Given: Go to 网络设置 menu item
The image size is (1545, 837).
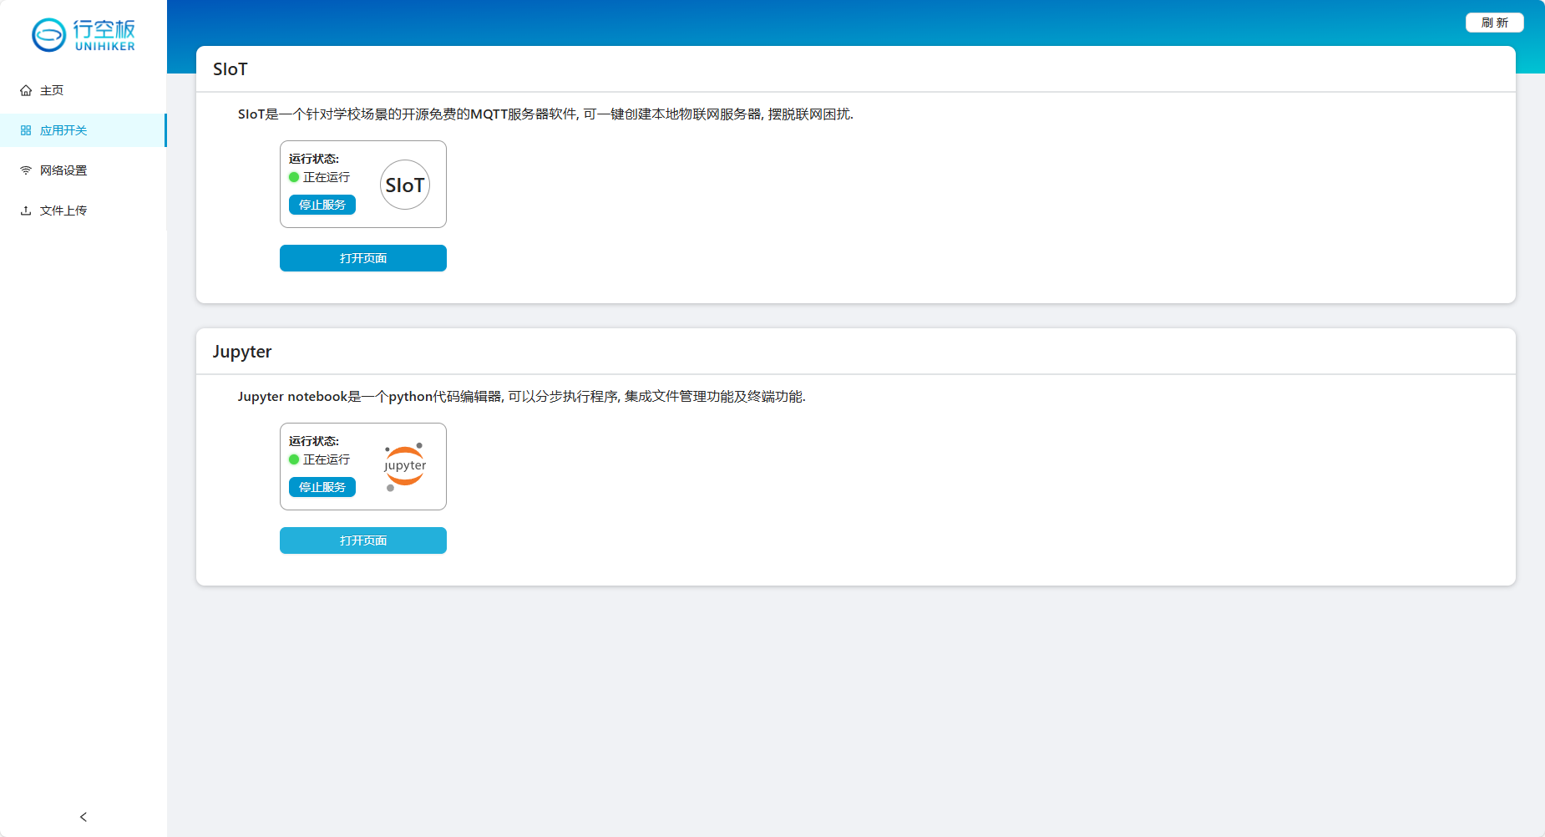Looking at the screenshot, I should pos(84,170).
